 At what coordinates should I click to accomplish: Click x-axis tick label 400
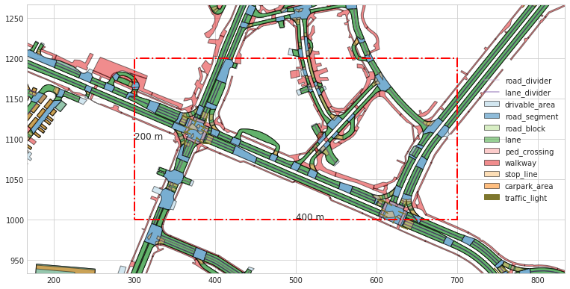tap(215, 280)
